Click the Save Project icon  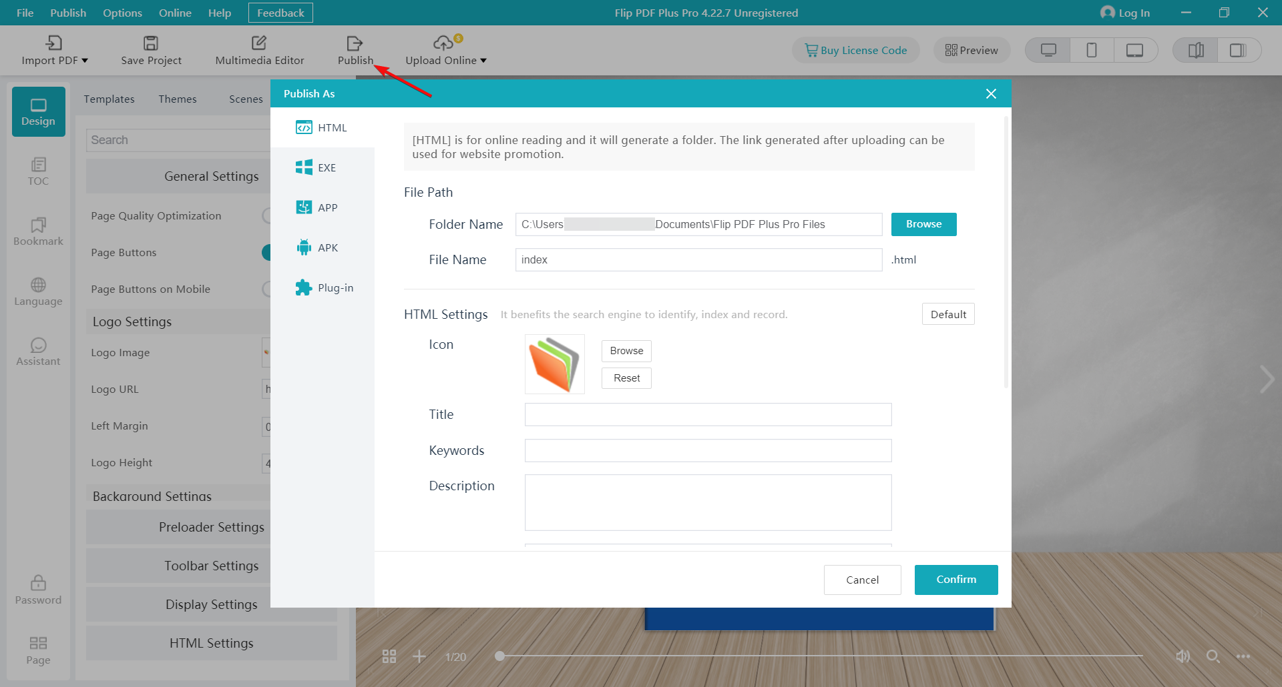pyautogui.click(x=151, y=43)
